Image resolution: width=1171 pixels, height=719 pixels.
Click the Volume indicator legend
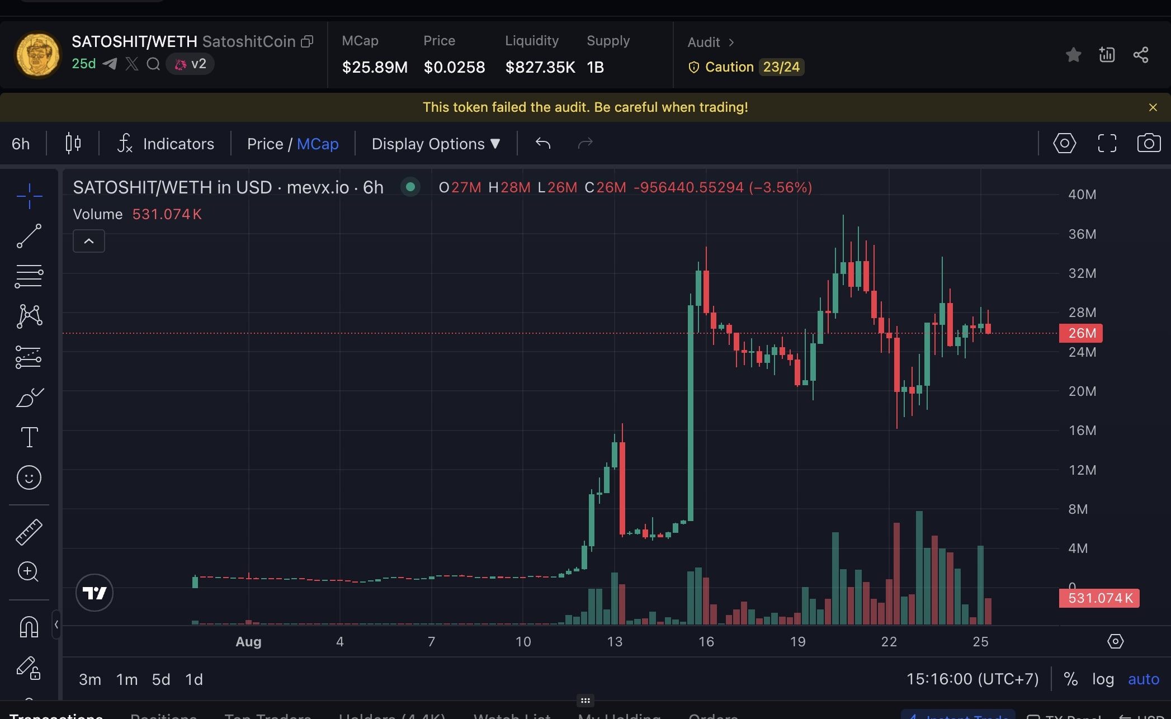[x=138, y=214]
